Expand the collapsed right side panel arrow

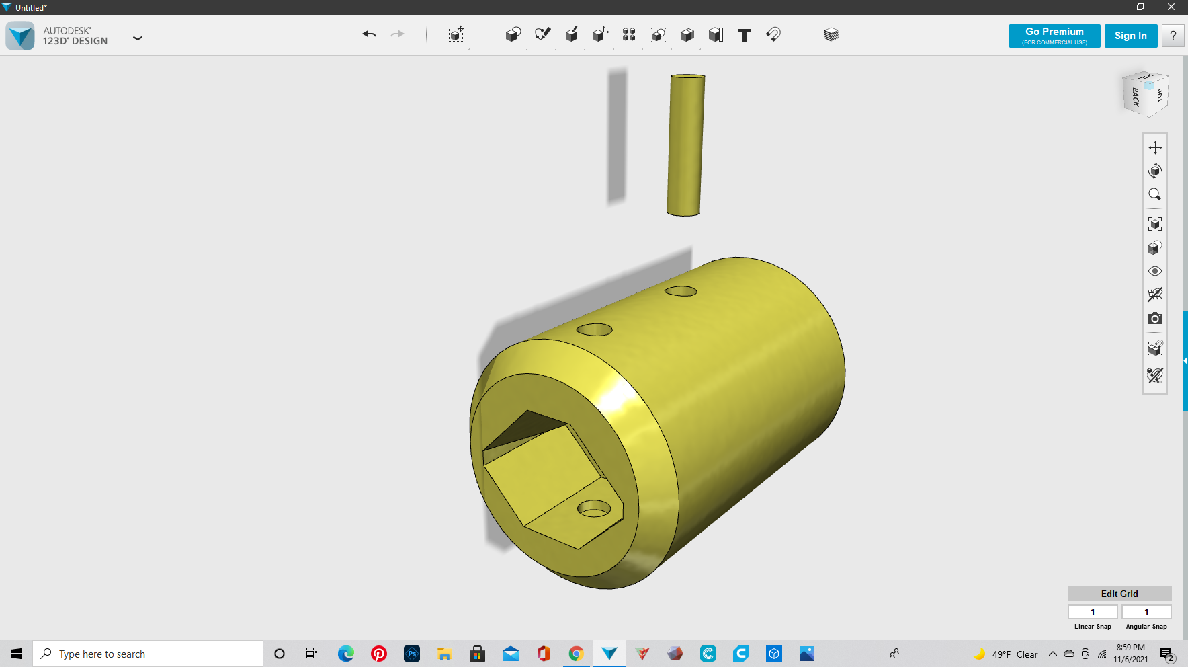(x=1185, y=361)
